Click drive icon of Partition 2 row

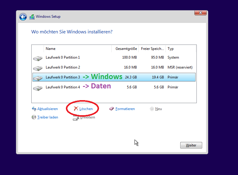(38, 68)
